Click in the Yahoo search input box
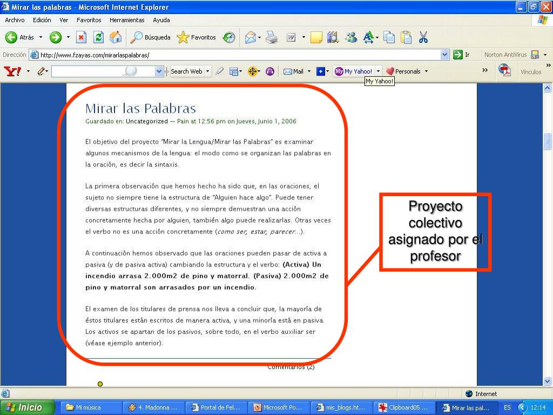Screen dimensions: 553x415 [103, 71]
